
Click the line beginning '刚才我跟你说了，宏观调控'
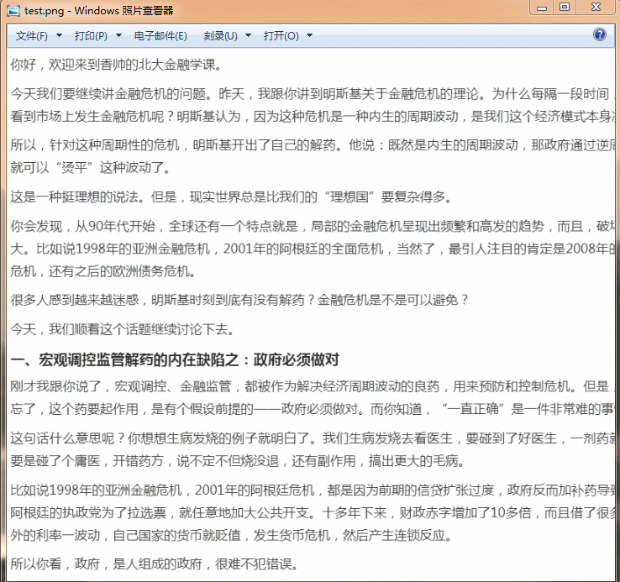click(313, 386)
